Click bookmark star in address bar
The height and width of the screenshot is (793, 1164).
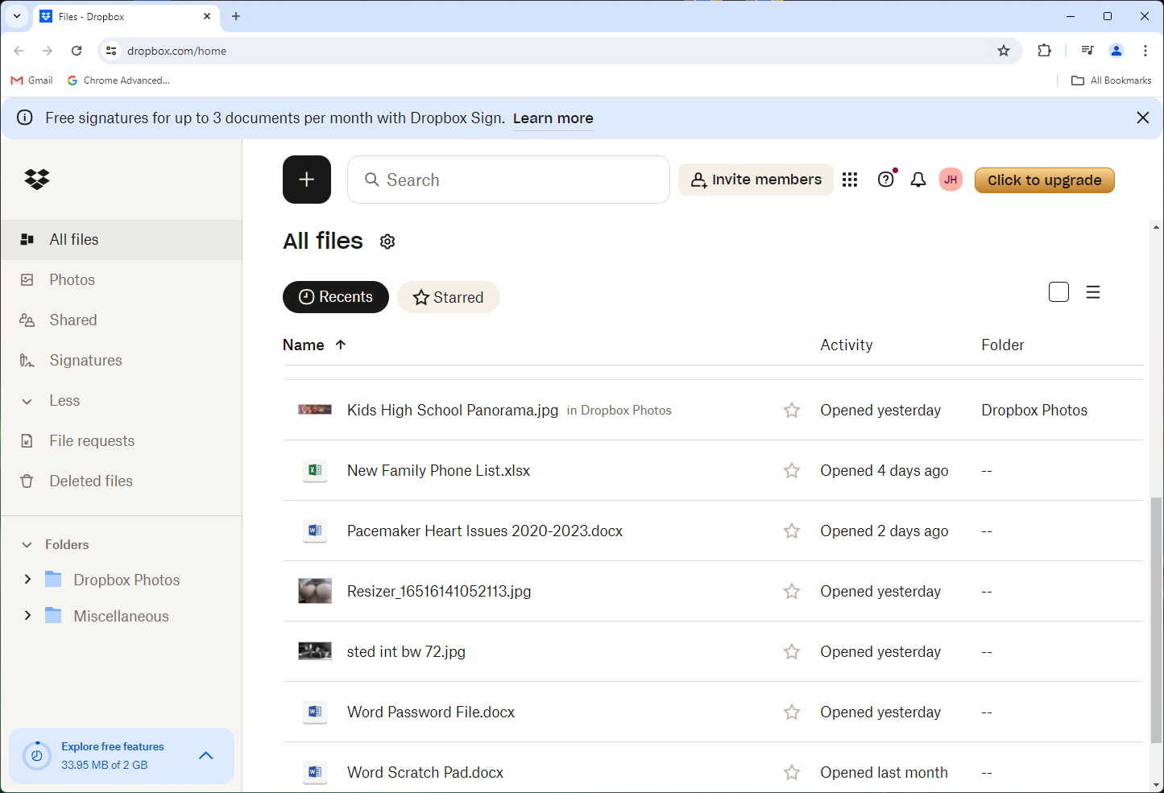[x=1004, y=51]
